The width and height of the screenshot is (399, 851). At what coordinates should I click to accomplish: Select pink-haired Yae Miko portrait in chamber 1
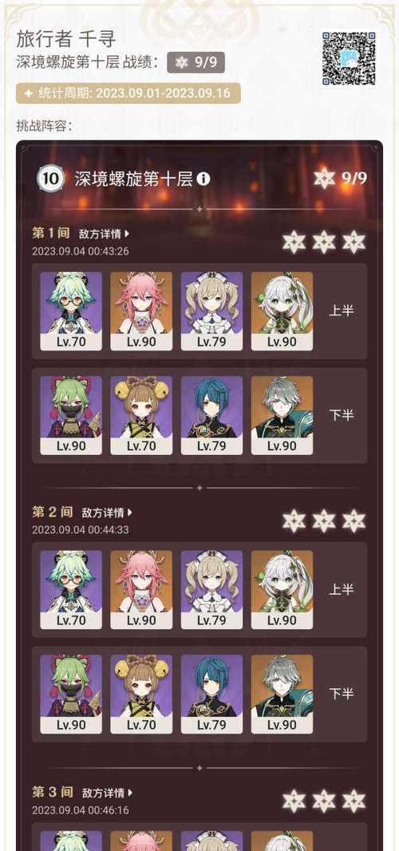(141, 311)
